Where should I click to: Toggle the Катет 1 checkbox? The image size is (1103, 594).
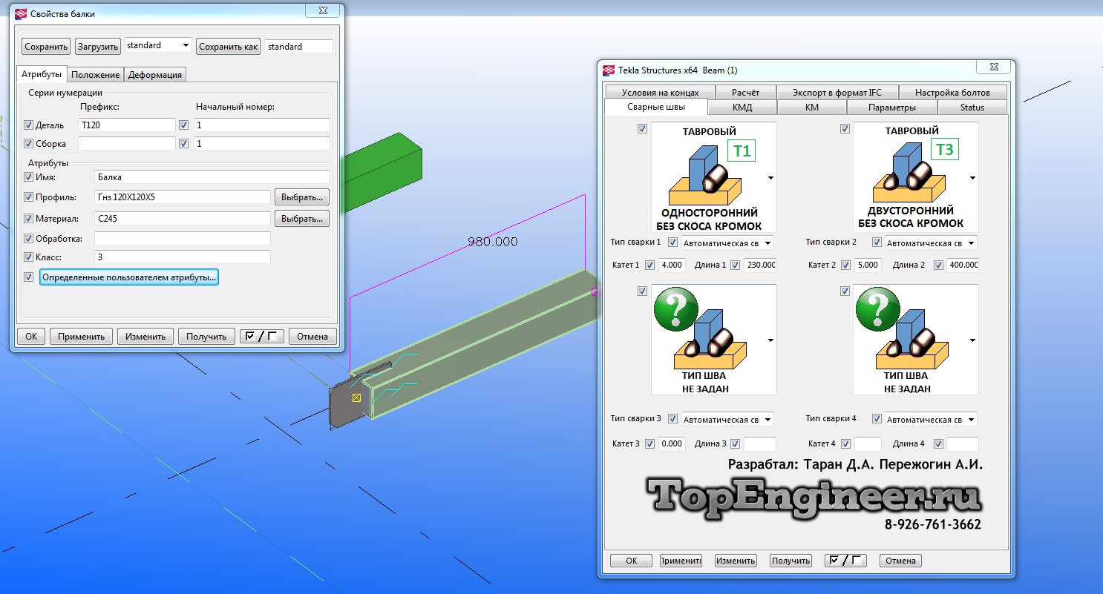649,265
